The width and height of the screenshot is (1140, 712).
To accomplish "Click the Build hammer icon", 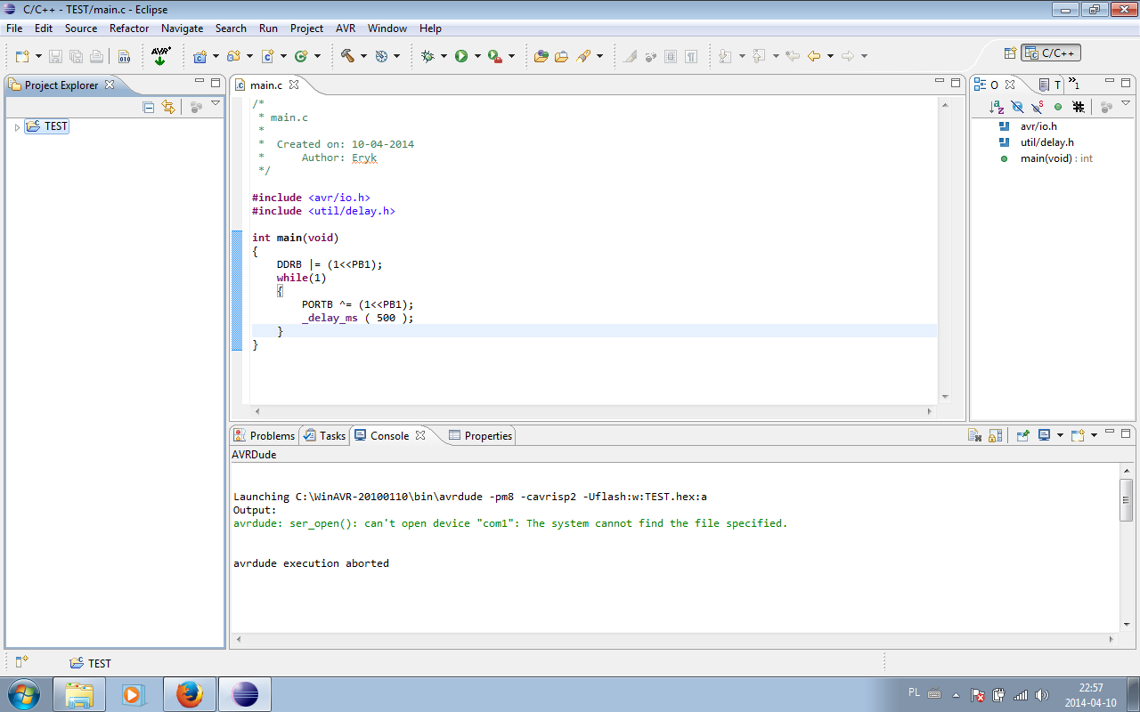I will pyautogui.click(x=347, y=56).
